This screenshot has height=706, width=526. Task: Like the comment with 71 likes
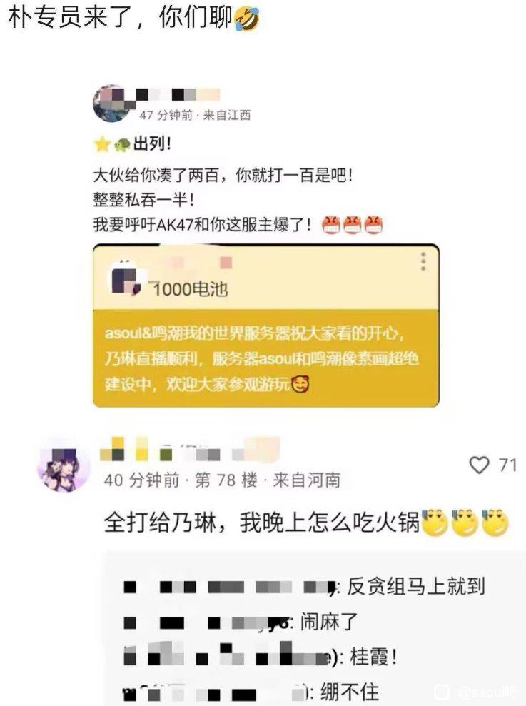pyautogui.click(x=479, y=465)
